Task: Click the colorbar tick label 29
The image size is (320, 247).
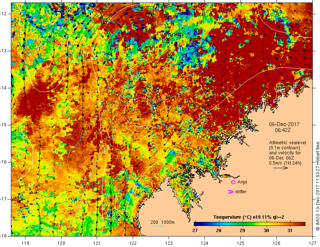Action: 242,231
